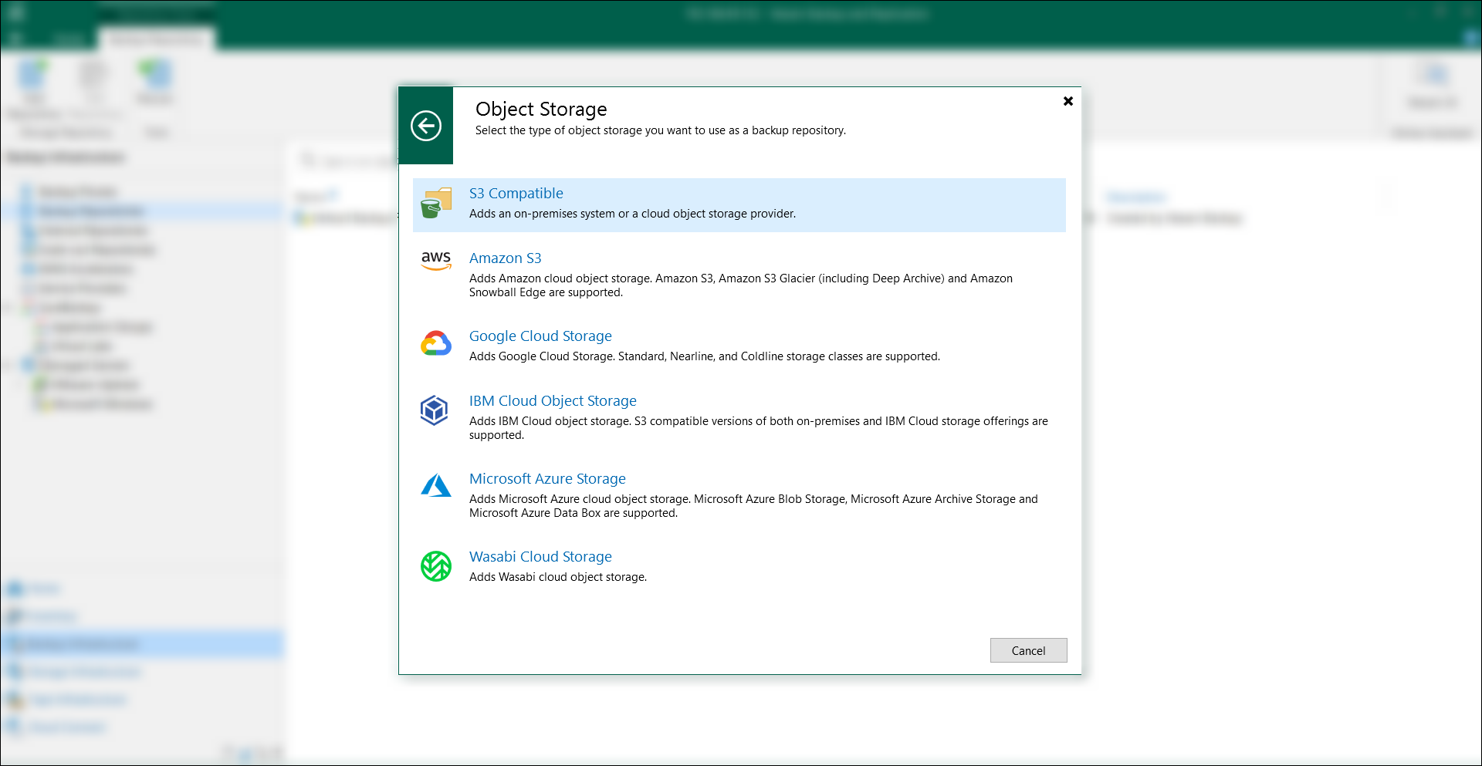Image resolution: width=1482 pixels, height=766 pixels.
Task: Click the Wasabi green logo icon
Action: (x=436, y=566)
